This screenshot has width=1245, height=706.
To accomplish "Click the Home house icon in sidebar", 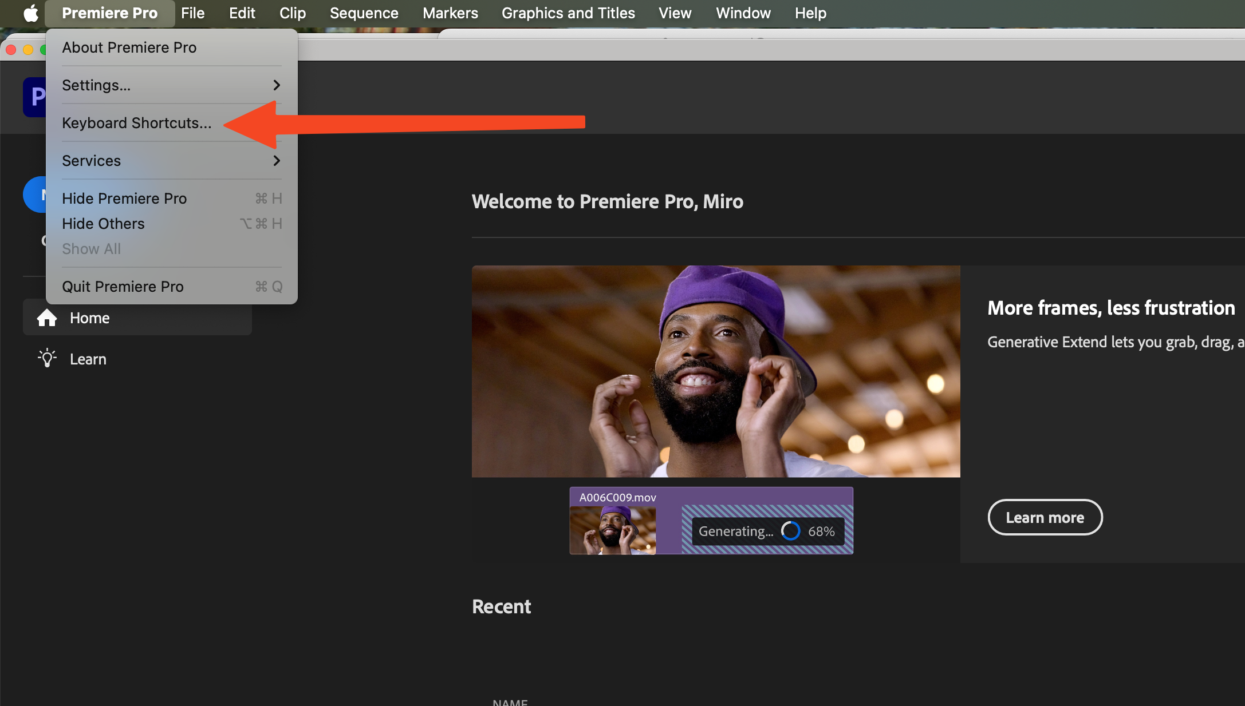I will [47, 318].
